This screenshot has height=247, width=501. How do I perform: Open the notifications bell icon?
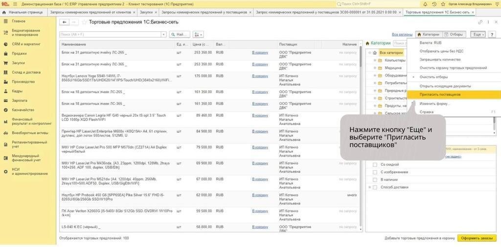click(x=425, y=4)
